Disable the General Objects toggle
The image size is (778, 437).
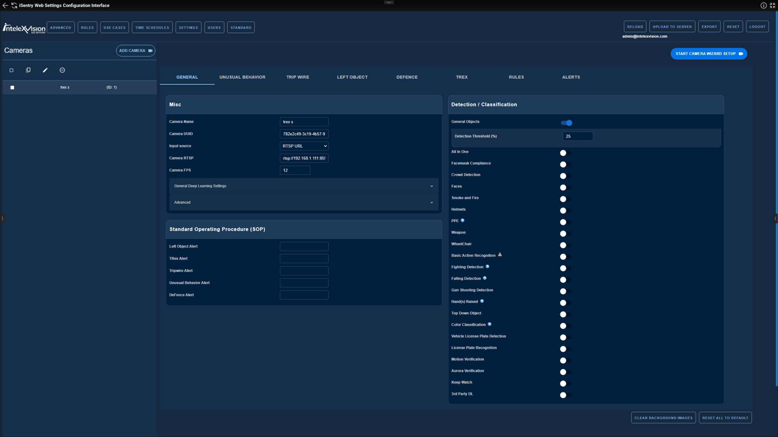(x=566, y=123)
